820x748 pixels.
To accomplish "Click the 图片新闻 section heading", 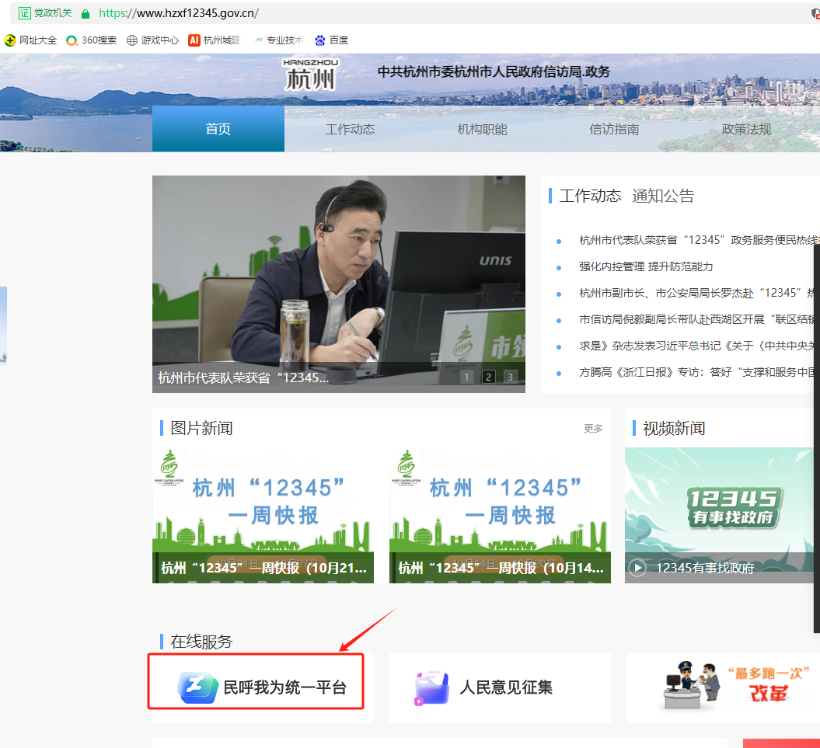I will tap(201, 428).
